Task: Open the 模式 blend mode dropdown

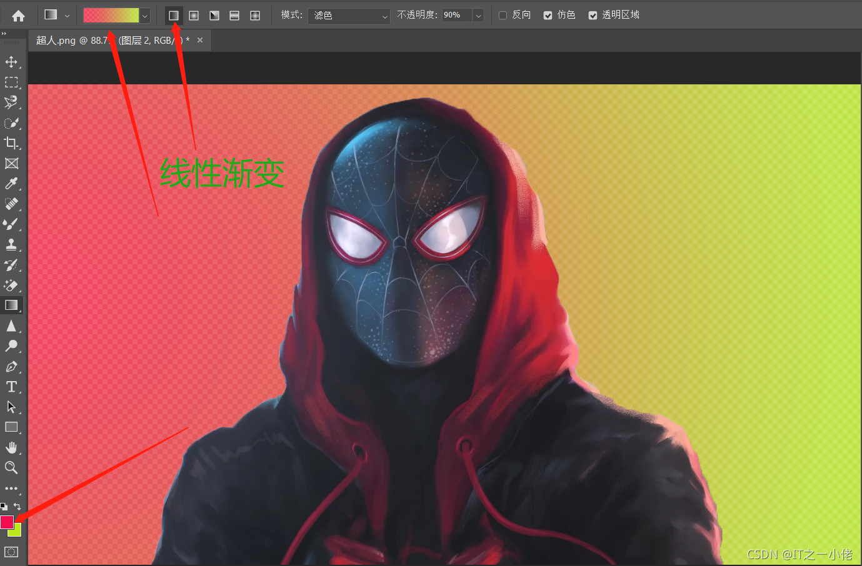Action: 349,16
